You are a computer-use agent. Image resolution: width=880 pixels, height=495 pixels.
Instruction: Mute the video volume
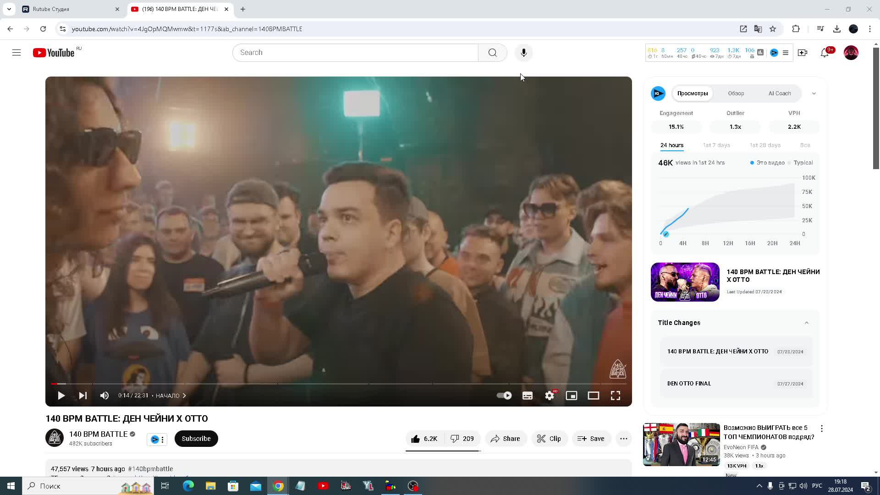coord(104,396)
